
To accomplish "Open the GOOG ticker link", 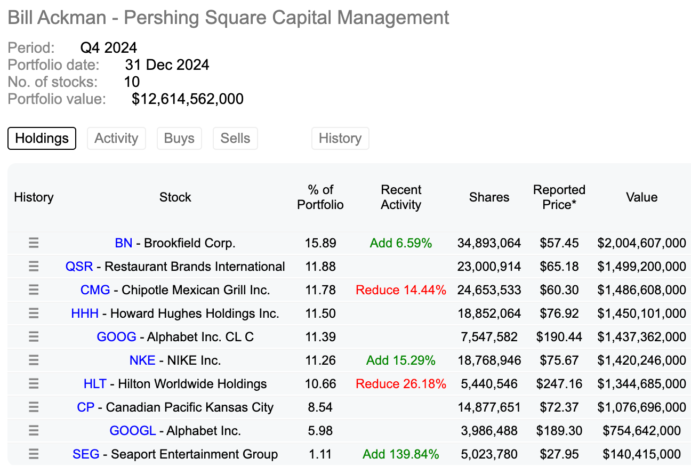I will [x=116, y=337].
